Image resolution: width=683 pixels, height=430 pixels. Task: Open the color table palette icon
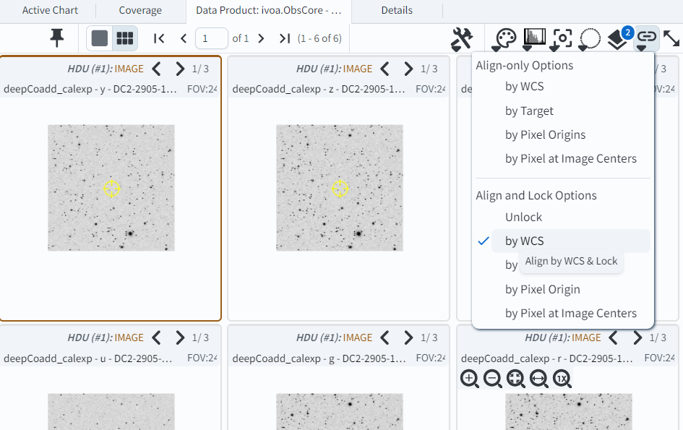click(504, 39)
